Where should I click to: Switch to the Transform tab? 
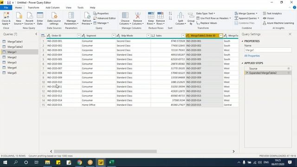pos(33,7)
